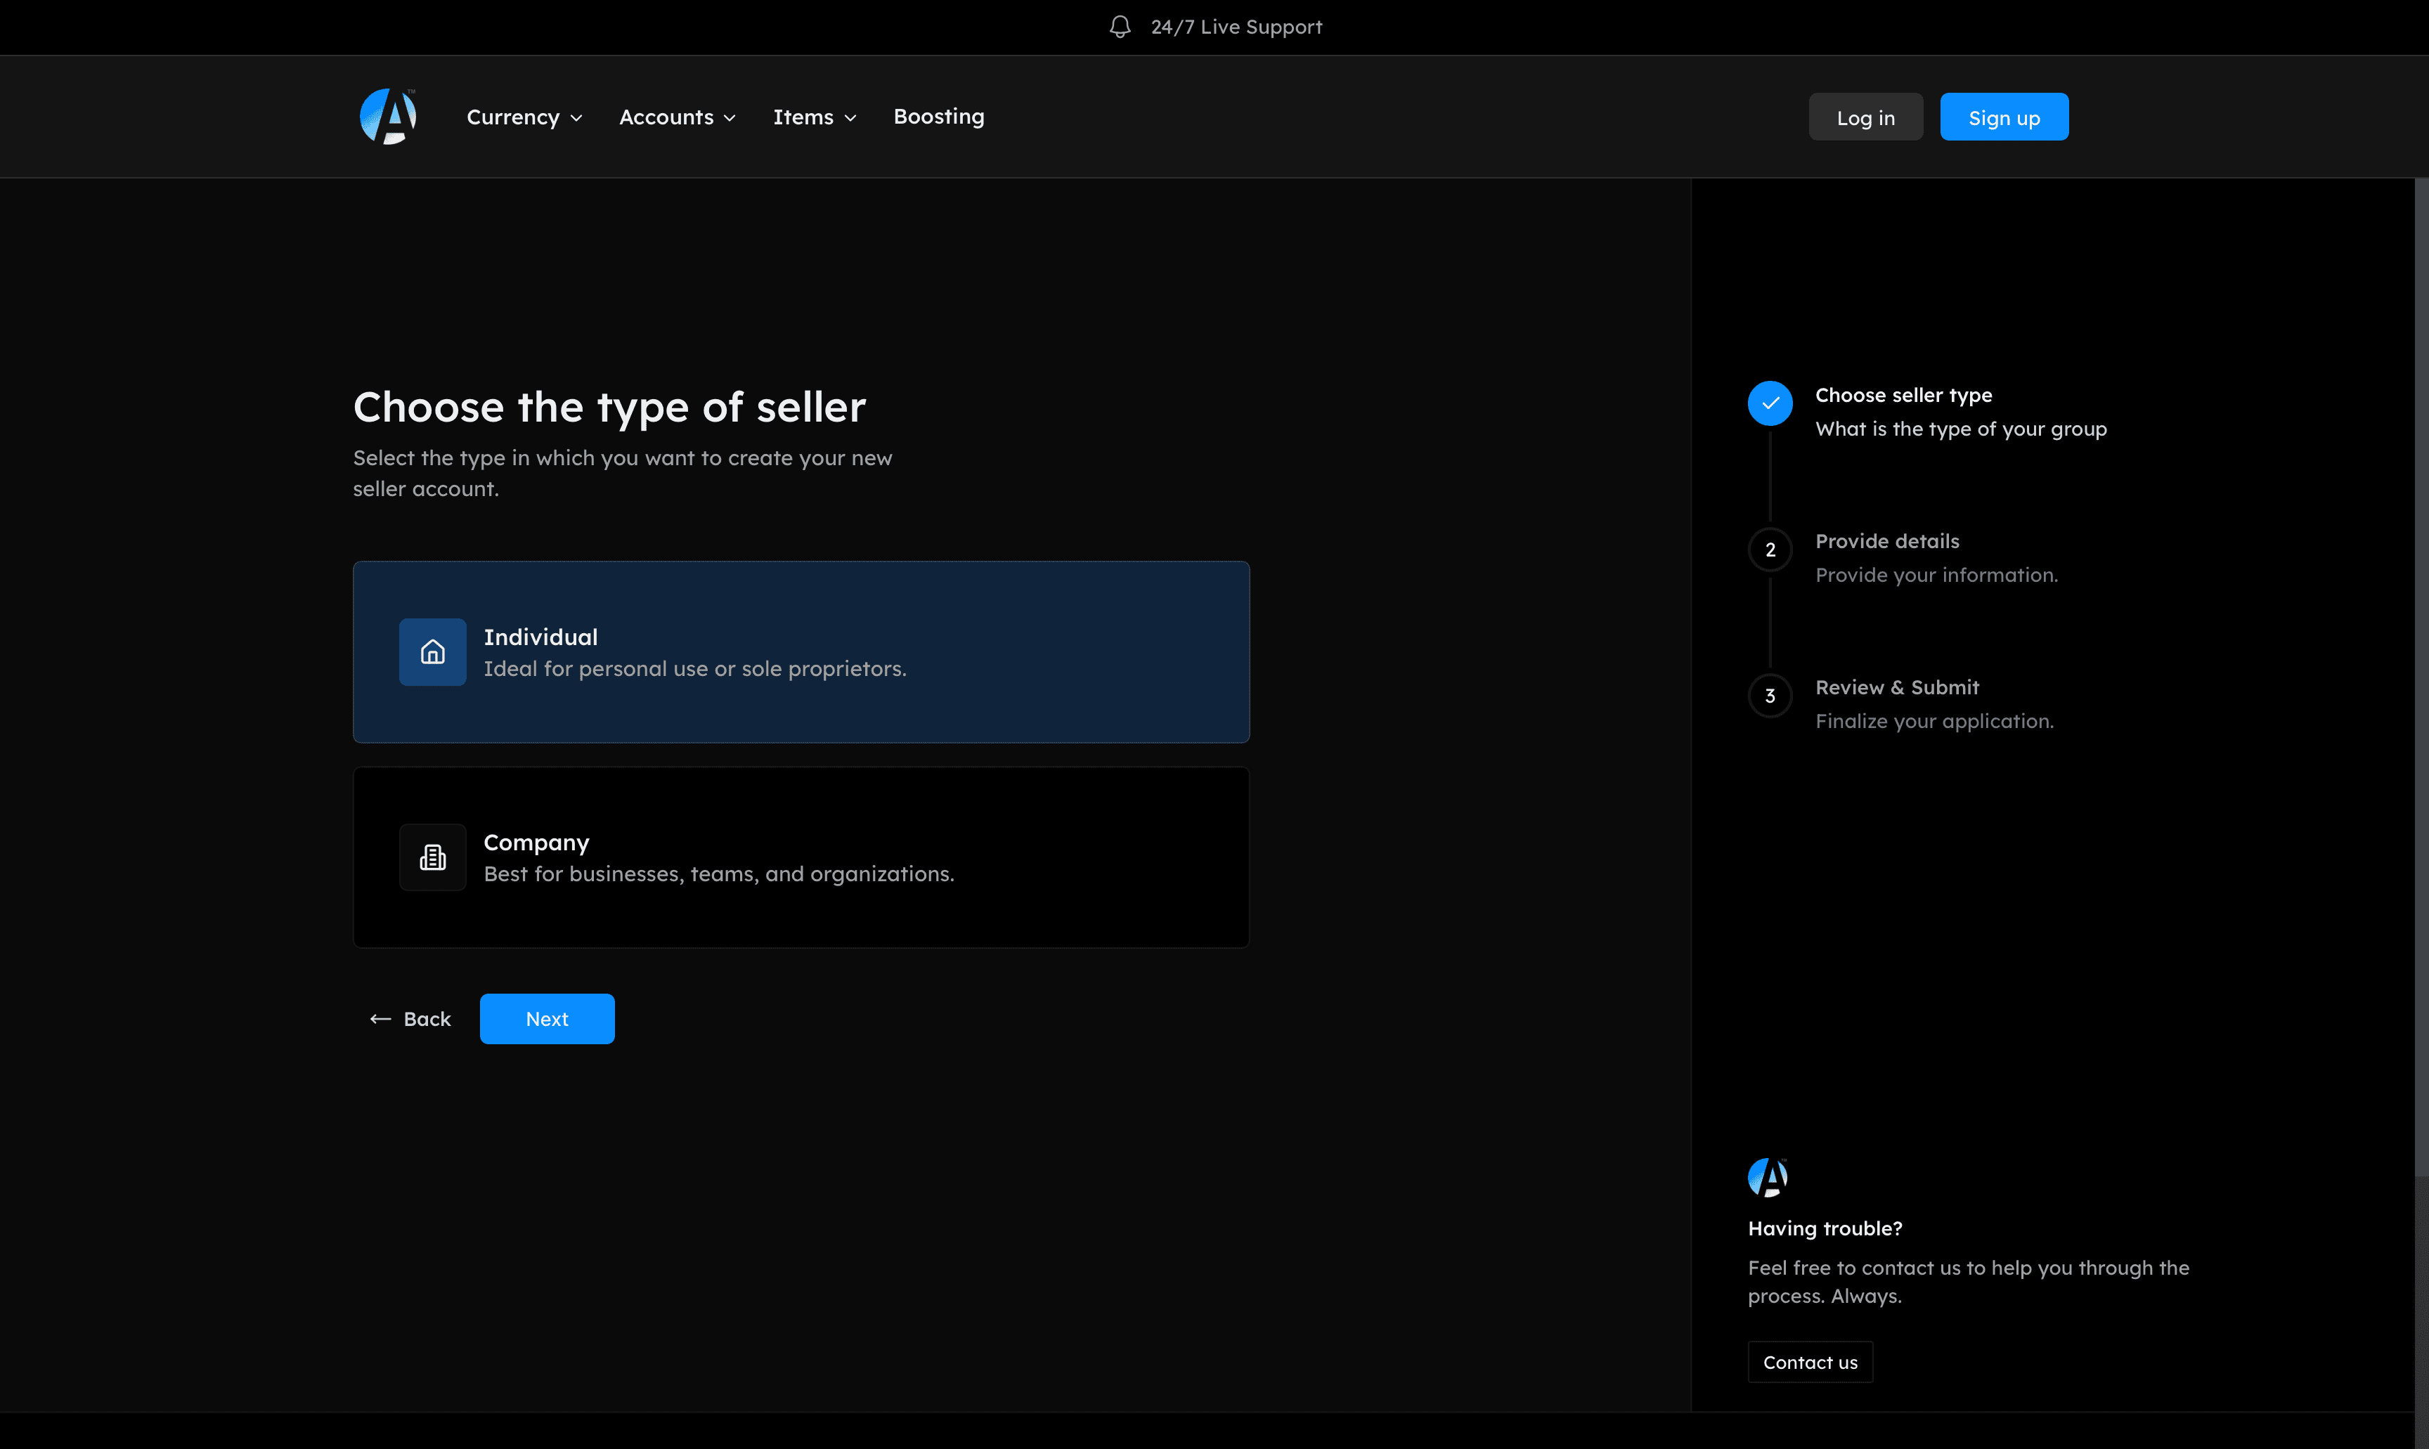
Task: Click the Sign up button
Action: [x=2003, y=117]
